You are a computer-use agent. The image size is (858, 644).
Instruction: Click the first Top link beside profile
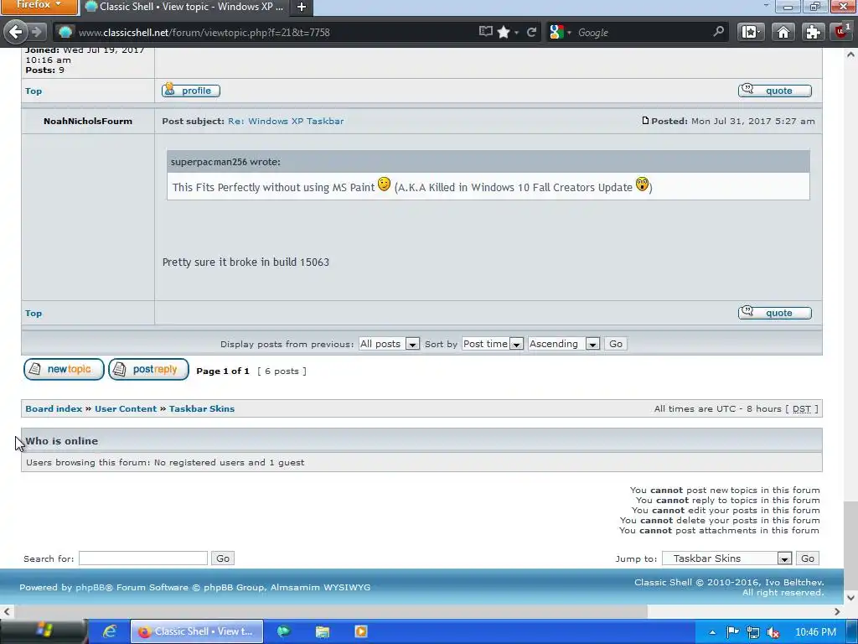(34, 91)
